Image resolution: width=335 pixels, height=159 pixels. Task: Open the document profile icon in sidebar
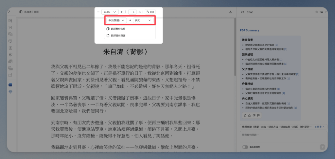click(10, 48)
